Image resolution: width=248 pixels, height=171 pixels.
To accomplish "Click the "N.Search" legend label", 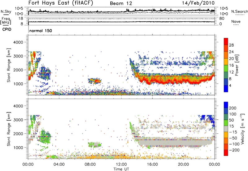I will 239,11.
